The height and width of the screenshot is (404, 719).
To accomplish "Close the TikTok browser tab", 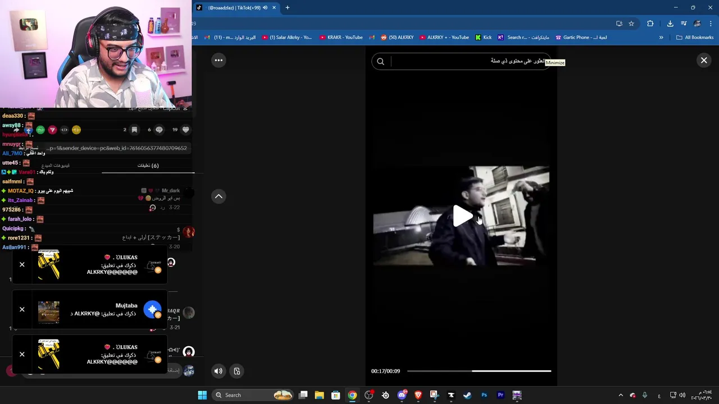I will (274, 8).
